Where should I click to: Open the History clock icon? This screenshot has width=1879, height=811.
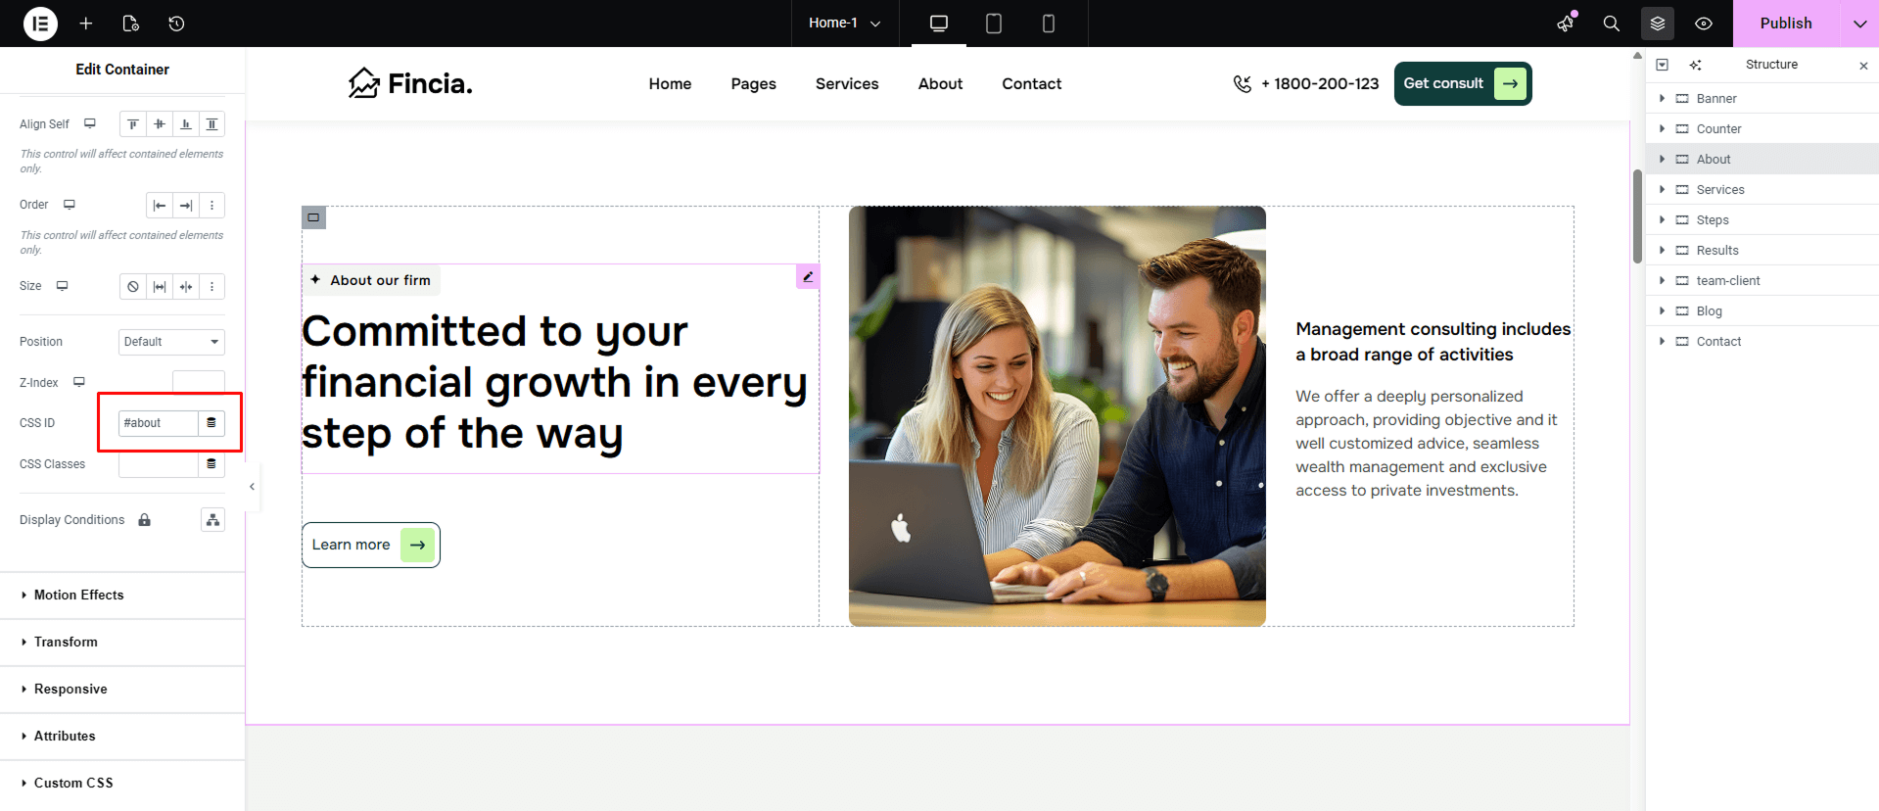(x=176, y=24)
